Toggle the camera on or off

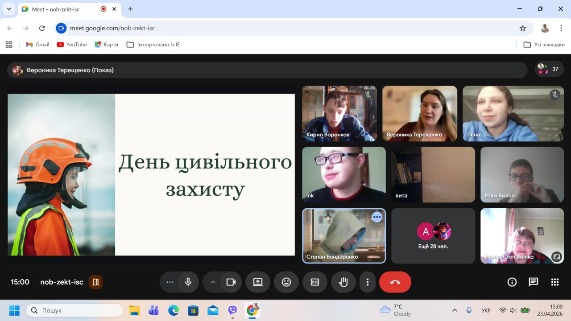click(231, 282)
